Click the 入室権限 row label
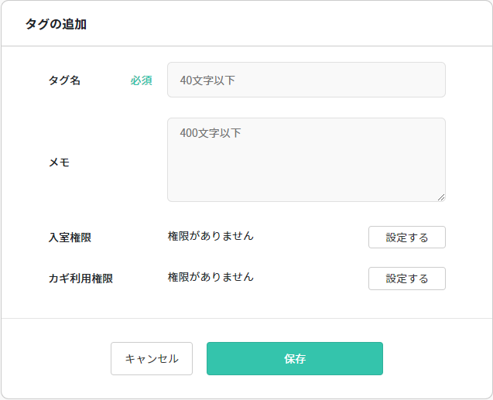The image size is (493, 400). tap(70, 238)
